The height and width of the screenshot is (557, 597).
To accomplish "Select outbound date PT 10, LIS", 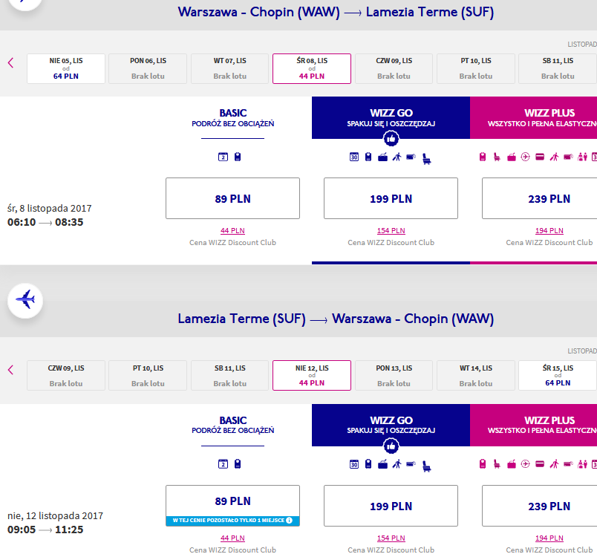I will (x=476, y=68).
